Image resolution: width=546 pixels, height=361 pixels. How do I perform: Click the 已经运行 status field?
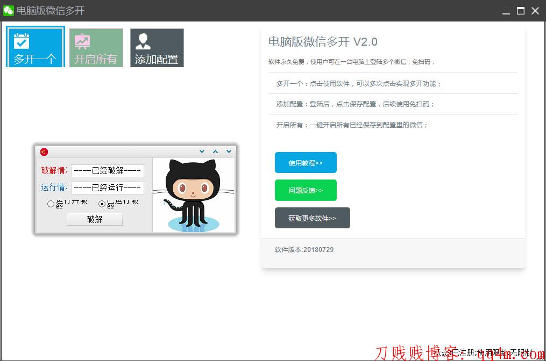click(108, 188)
